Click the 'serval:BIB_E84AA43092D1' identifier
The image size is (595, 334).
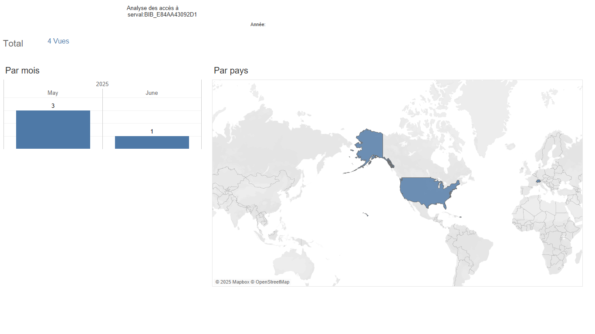tap(162, 15)
